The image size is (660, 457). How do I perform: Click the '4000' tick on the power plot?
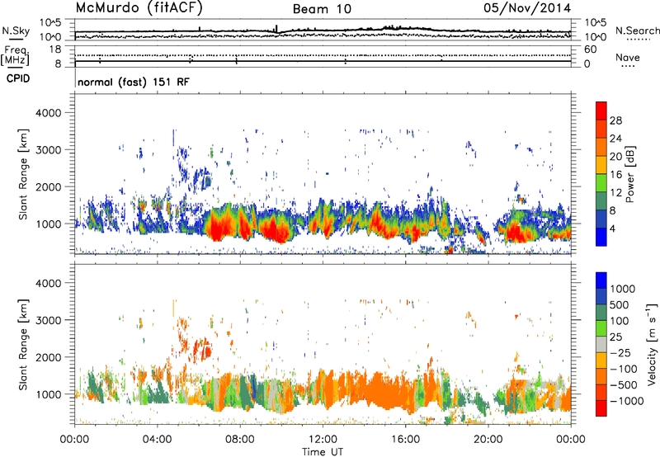(48, 113)
